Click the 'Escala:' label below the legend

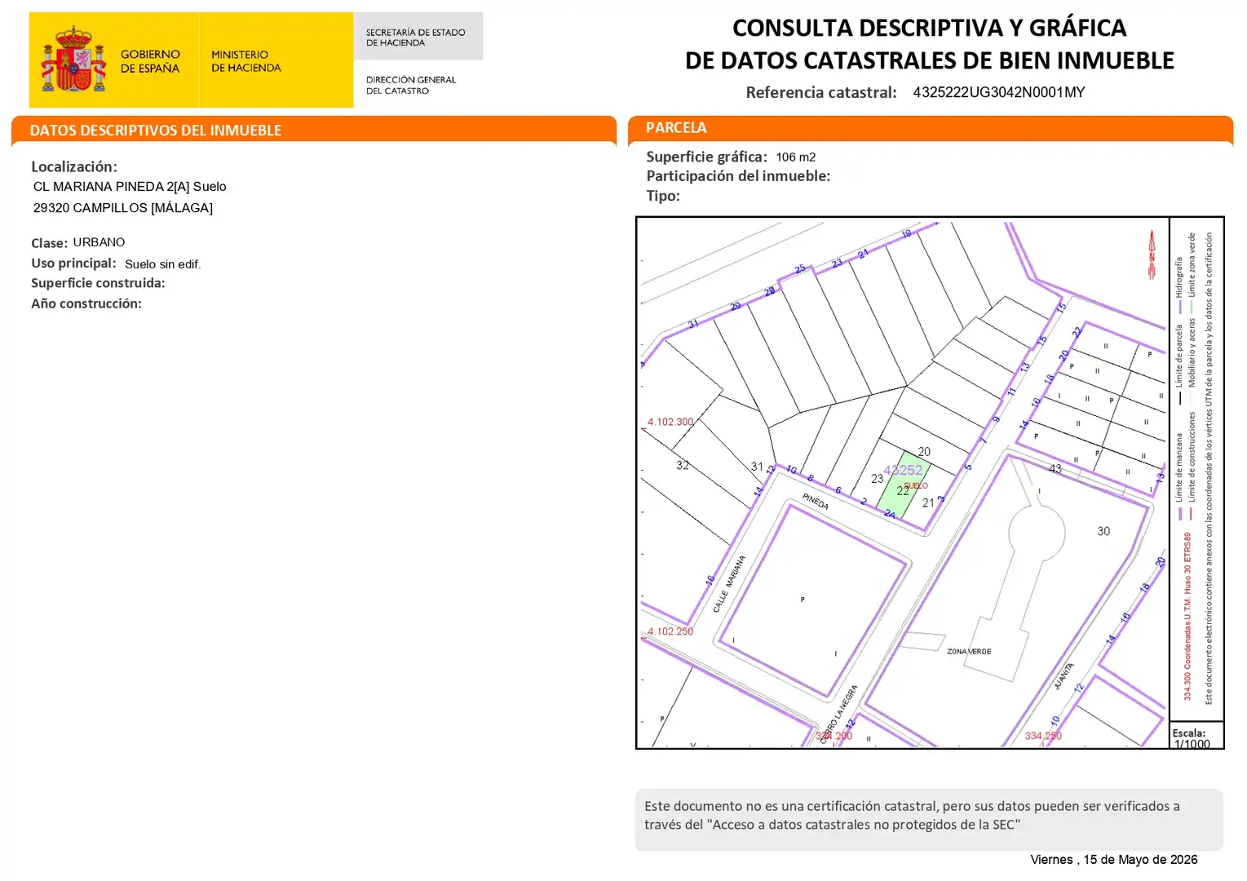1189,733
